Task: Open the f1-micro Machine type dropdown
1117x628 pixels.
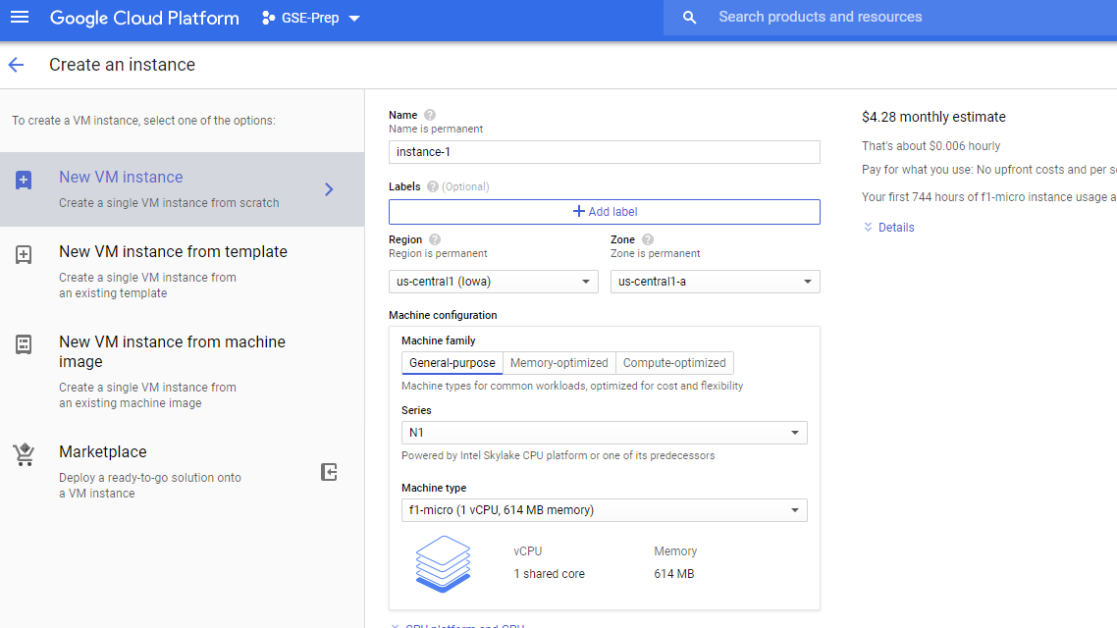Action: (x=604, y=510)
